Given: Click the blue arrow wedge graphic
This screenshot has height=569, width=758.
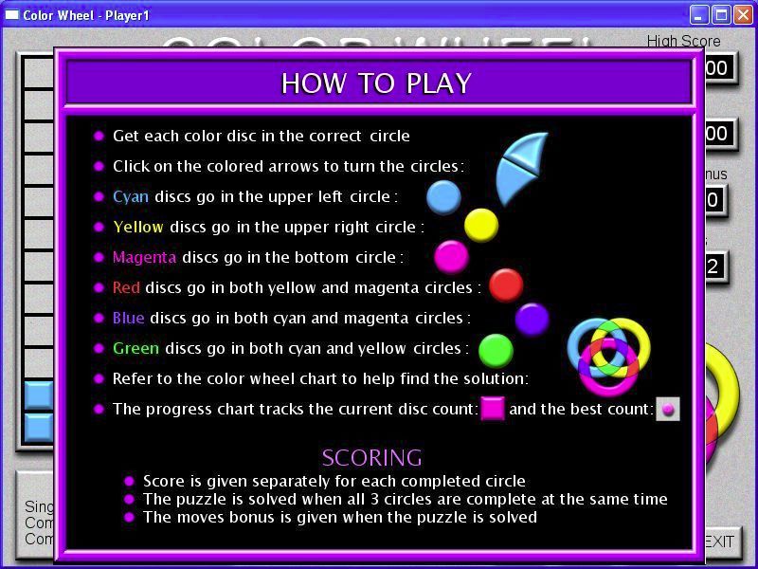Looking at the screenshot, I should click(x=522, y=169).
